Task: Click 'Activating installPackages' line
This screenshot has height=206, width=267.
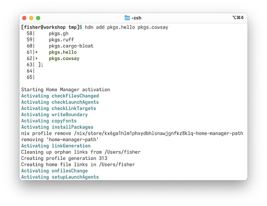Action: [57, 127]
